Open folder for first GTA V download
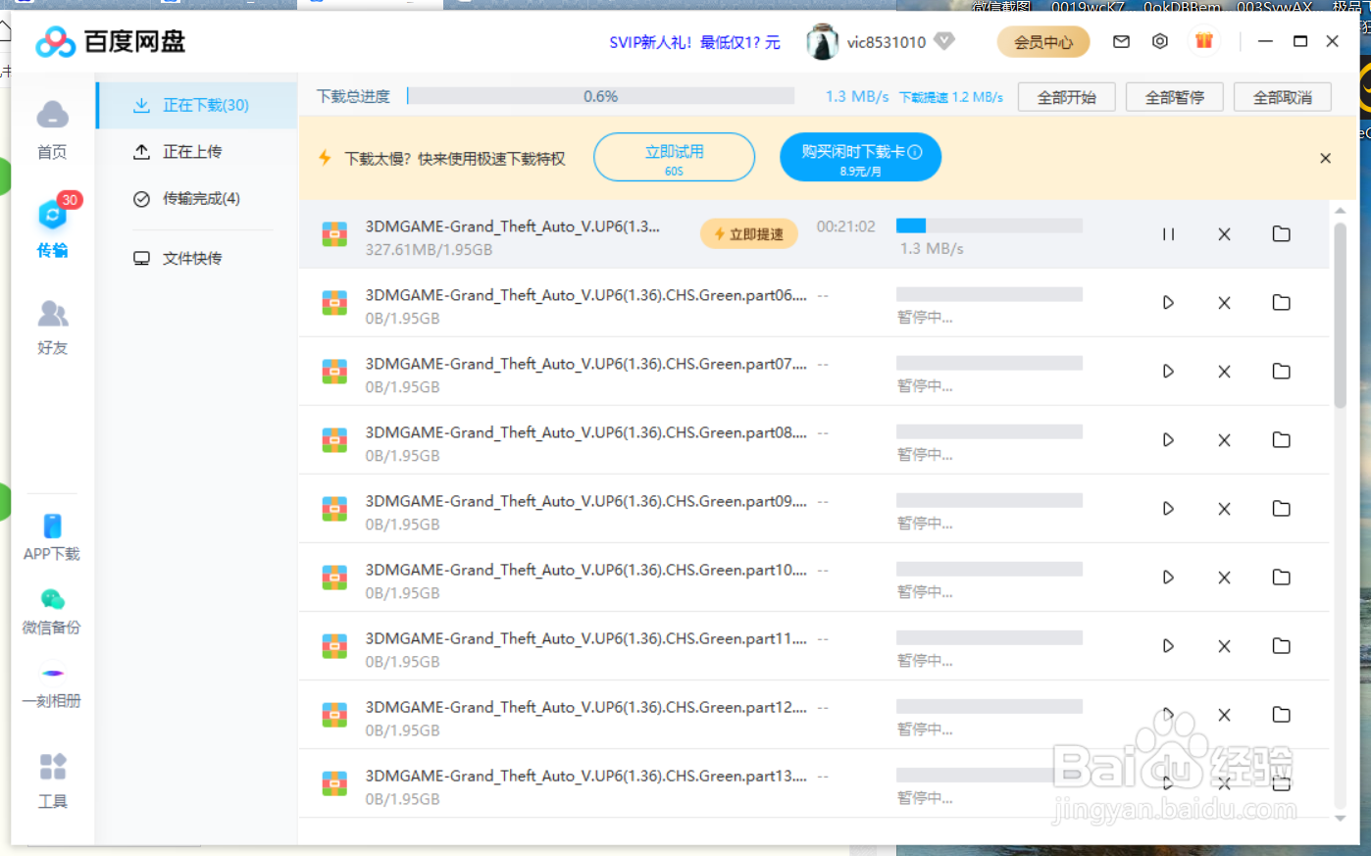Screen dimensions: 1371x856 coord(1281,233)
